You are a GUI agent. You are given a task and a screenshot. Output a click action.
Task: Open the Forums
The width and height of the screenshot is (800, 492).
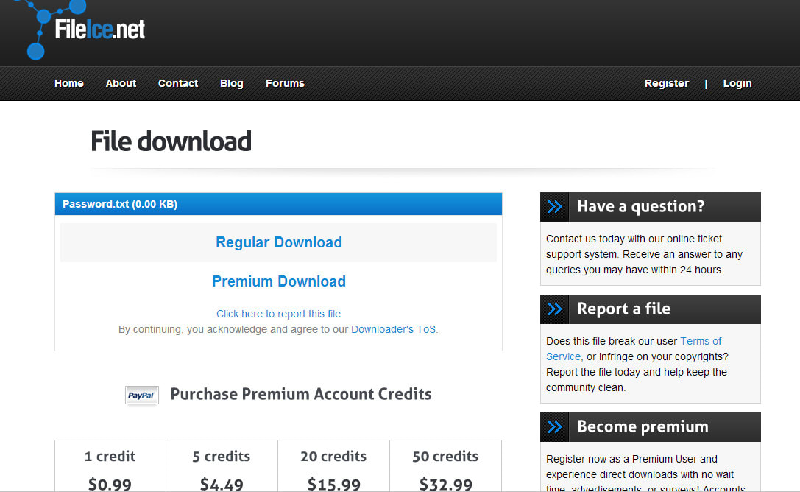click(x=286, y=83)
